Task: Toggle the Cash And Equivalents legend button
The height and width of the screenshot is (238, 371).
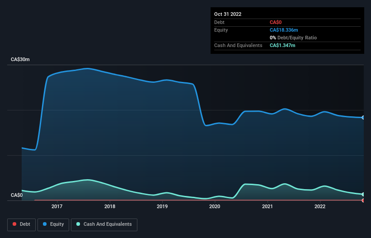Action: click(104, 224)
